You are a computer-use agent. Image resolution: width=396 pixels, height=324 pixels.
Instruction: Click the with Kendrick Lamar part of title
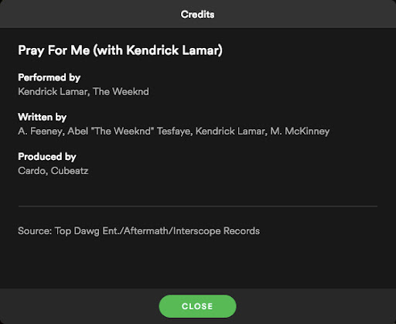[x=158, y=50]
